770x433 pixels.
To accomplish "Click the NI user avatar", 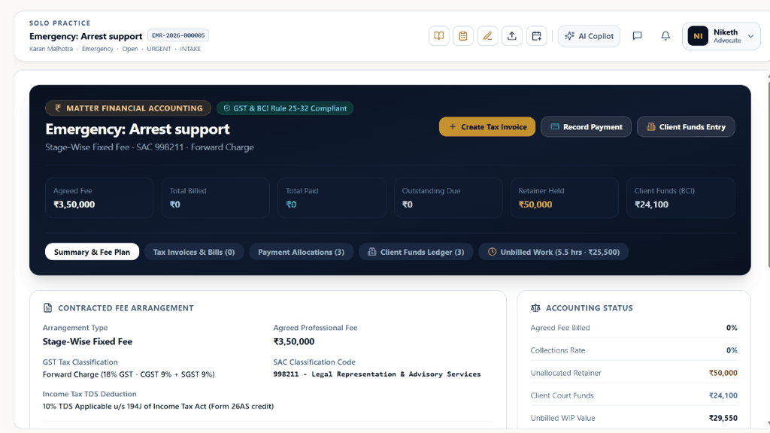I will pyautogui.click(x=698, y=36).
